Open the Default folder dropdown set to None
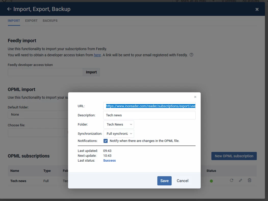This screenshot has height=201, width=268. 38,115
